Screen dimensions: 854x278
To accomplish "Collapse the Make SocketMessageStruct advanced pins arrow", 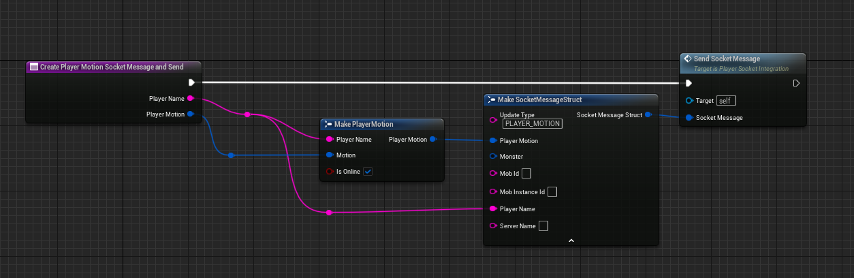I will click(x=571, y=240).
